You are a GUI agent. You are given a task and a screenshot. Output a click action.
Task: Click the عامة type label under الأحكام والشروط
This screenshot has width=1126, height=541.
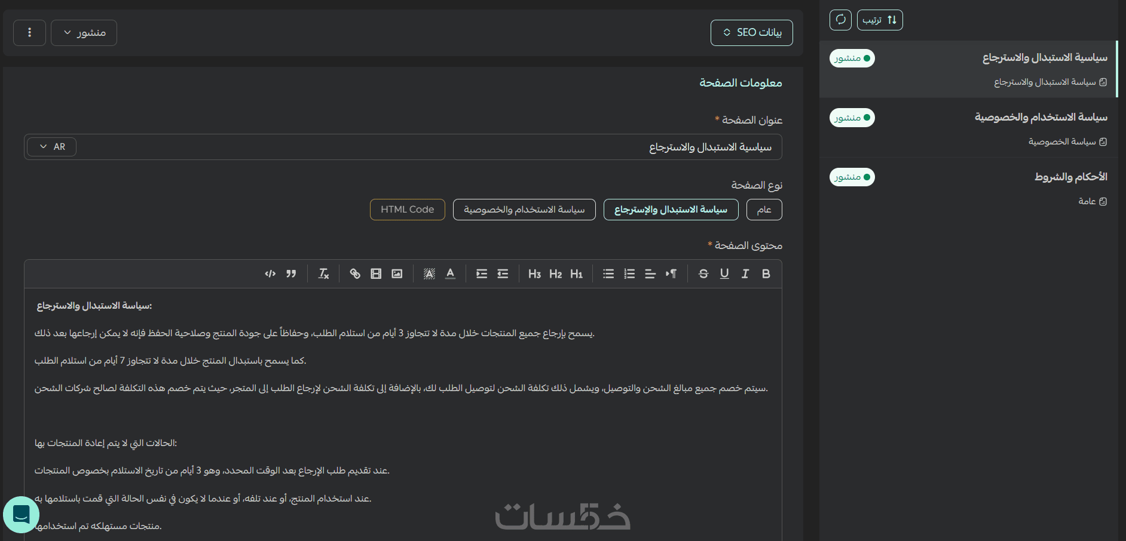tap(1087, 201)
